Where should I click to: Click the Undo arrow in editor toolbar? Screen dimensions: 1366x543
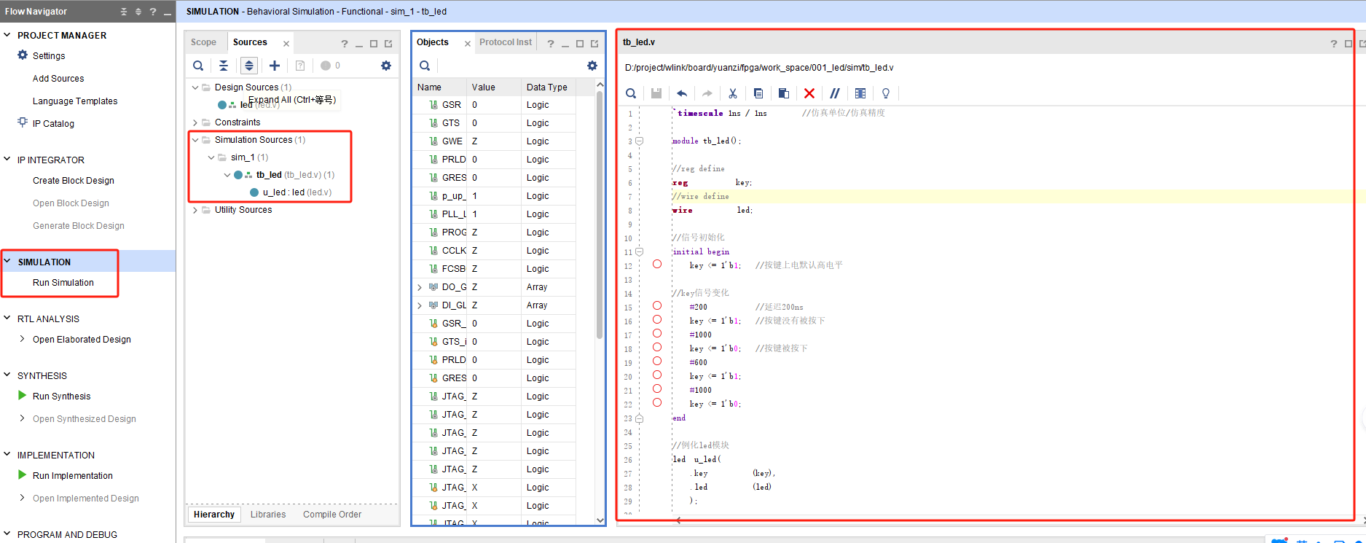pos(682,93)
